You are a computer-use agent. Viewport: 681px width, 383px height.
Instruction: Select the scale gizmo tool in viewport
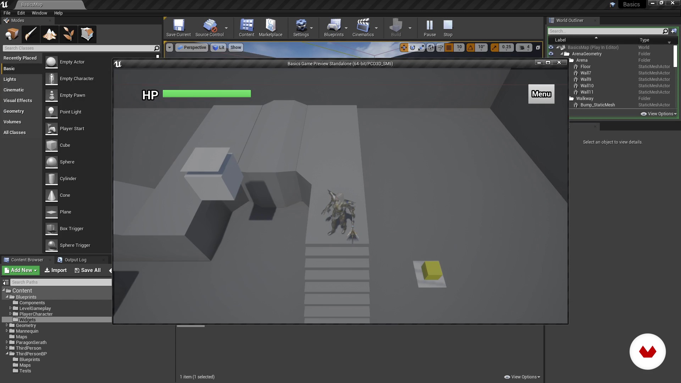click(421, 48)
